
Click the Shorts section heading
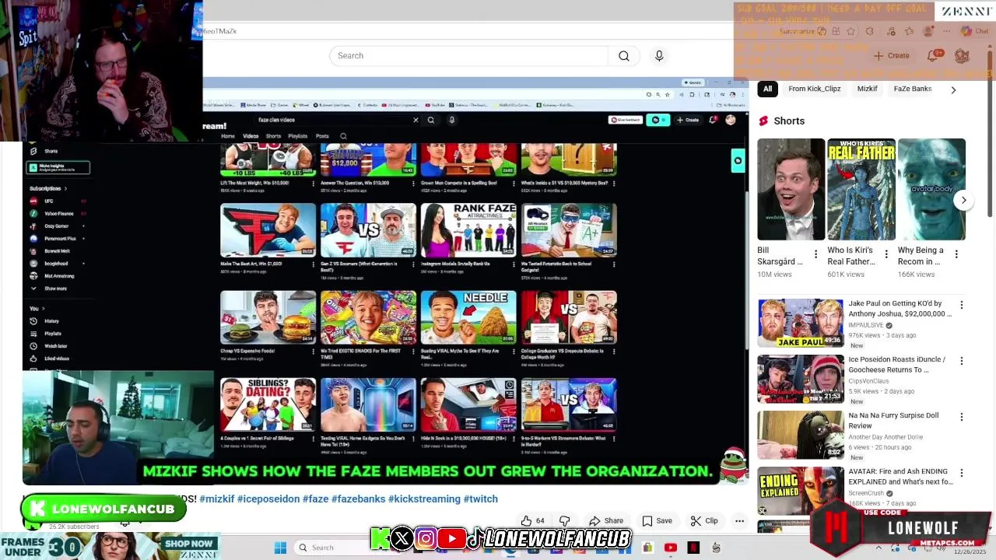(789, 121)
